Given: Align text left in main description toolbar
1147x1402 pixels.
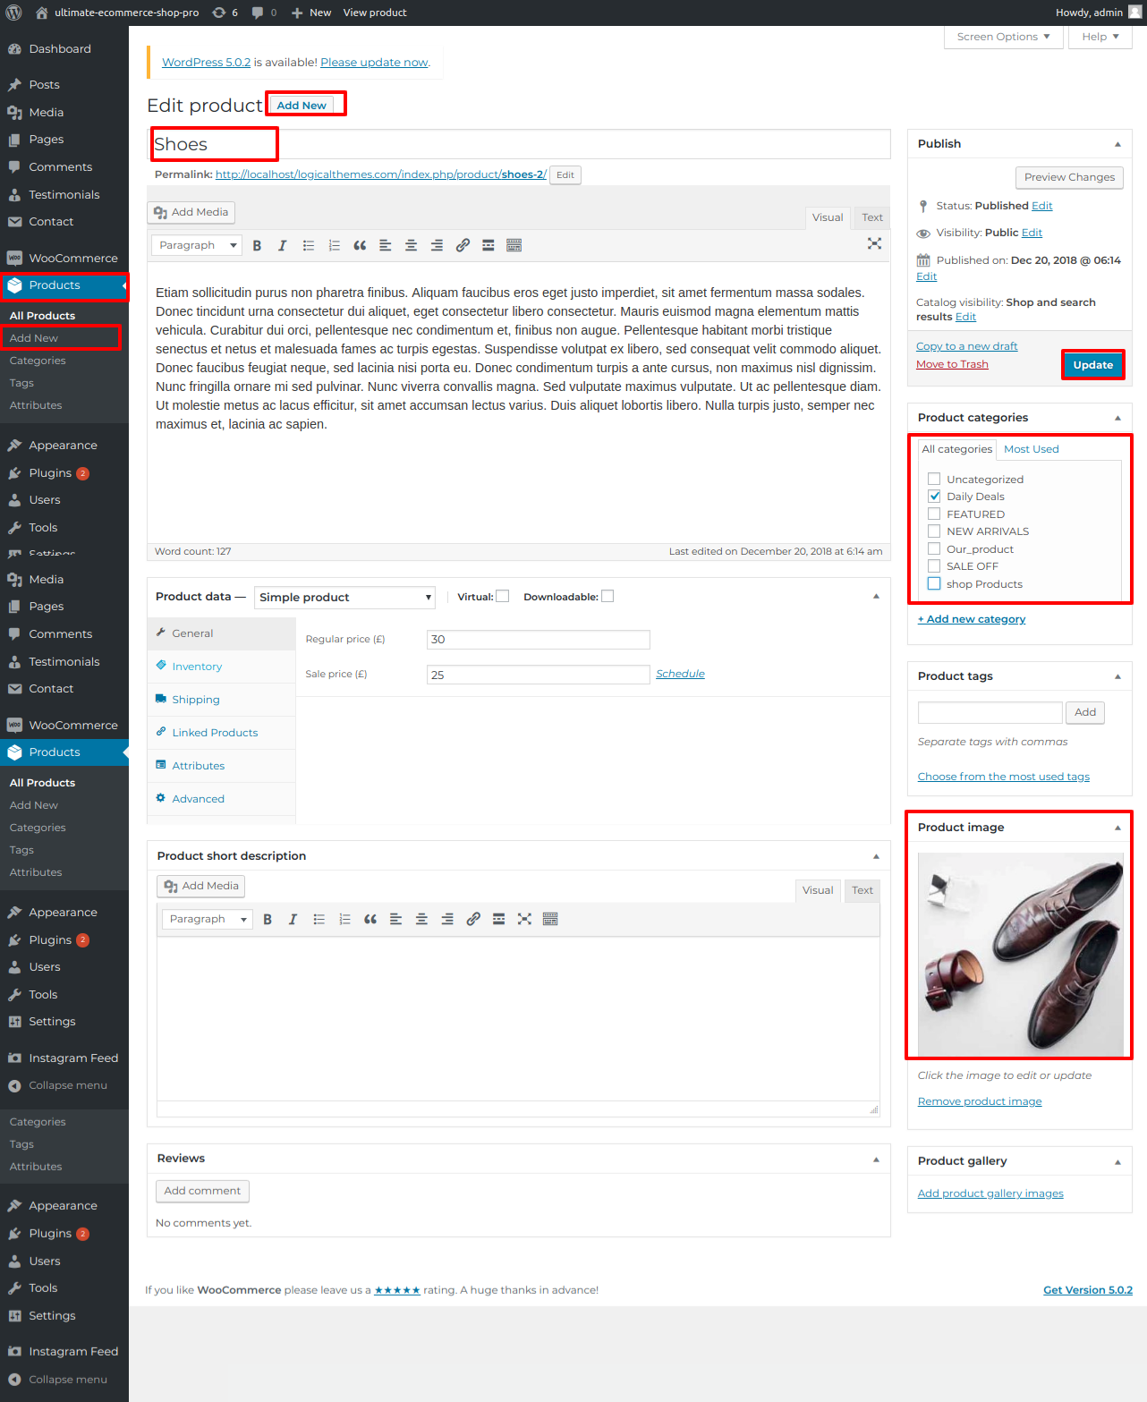Looking at the screenshot, I should [x=386, y=245].
